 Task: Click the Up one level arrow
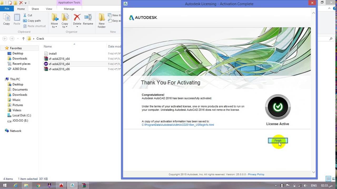23,39
